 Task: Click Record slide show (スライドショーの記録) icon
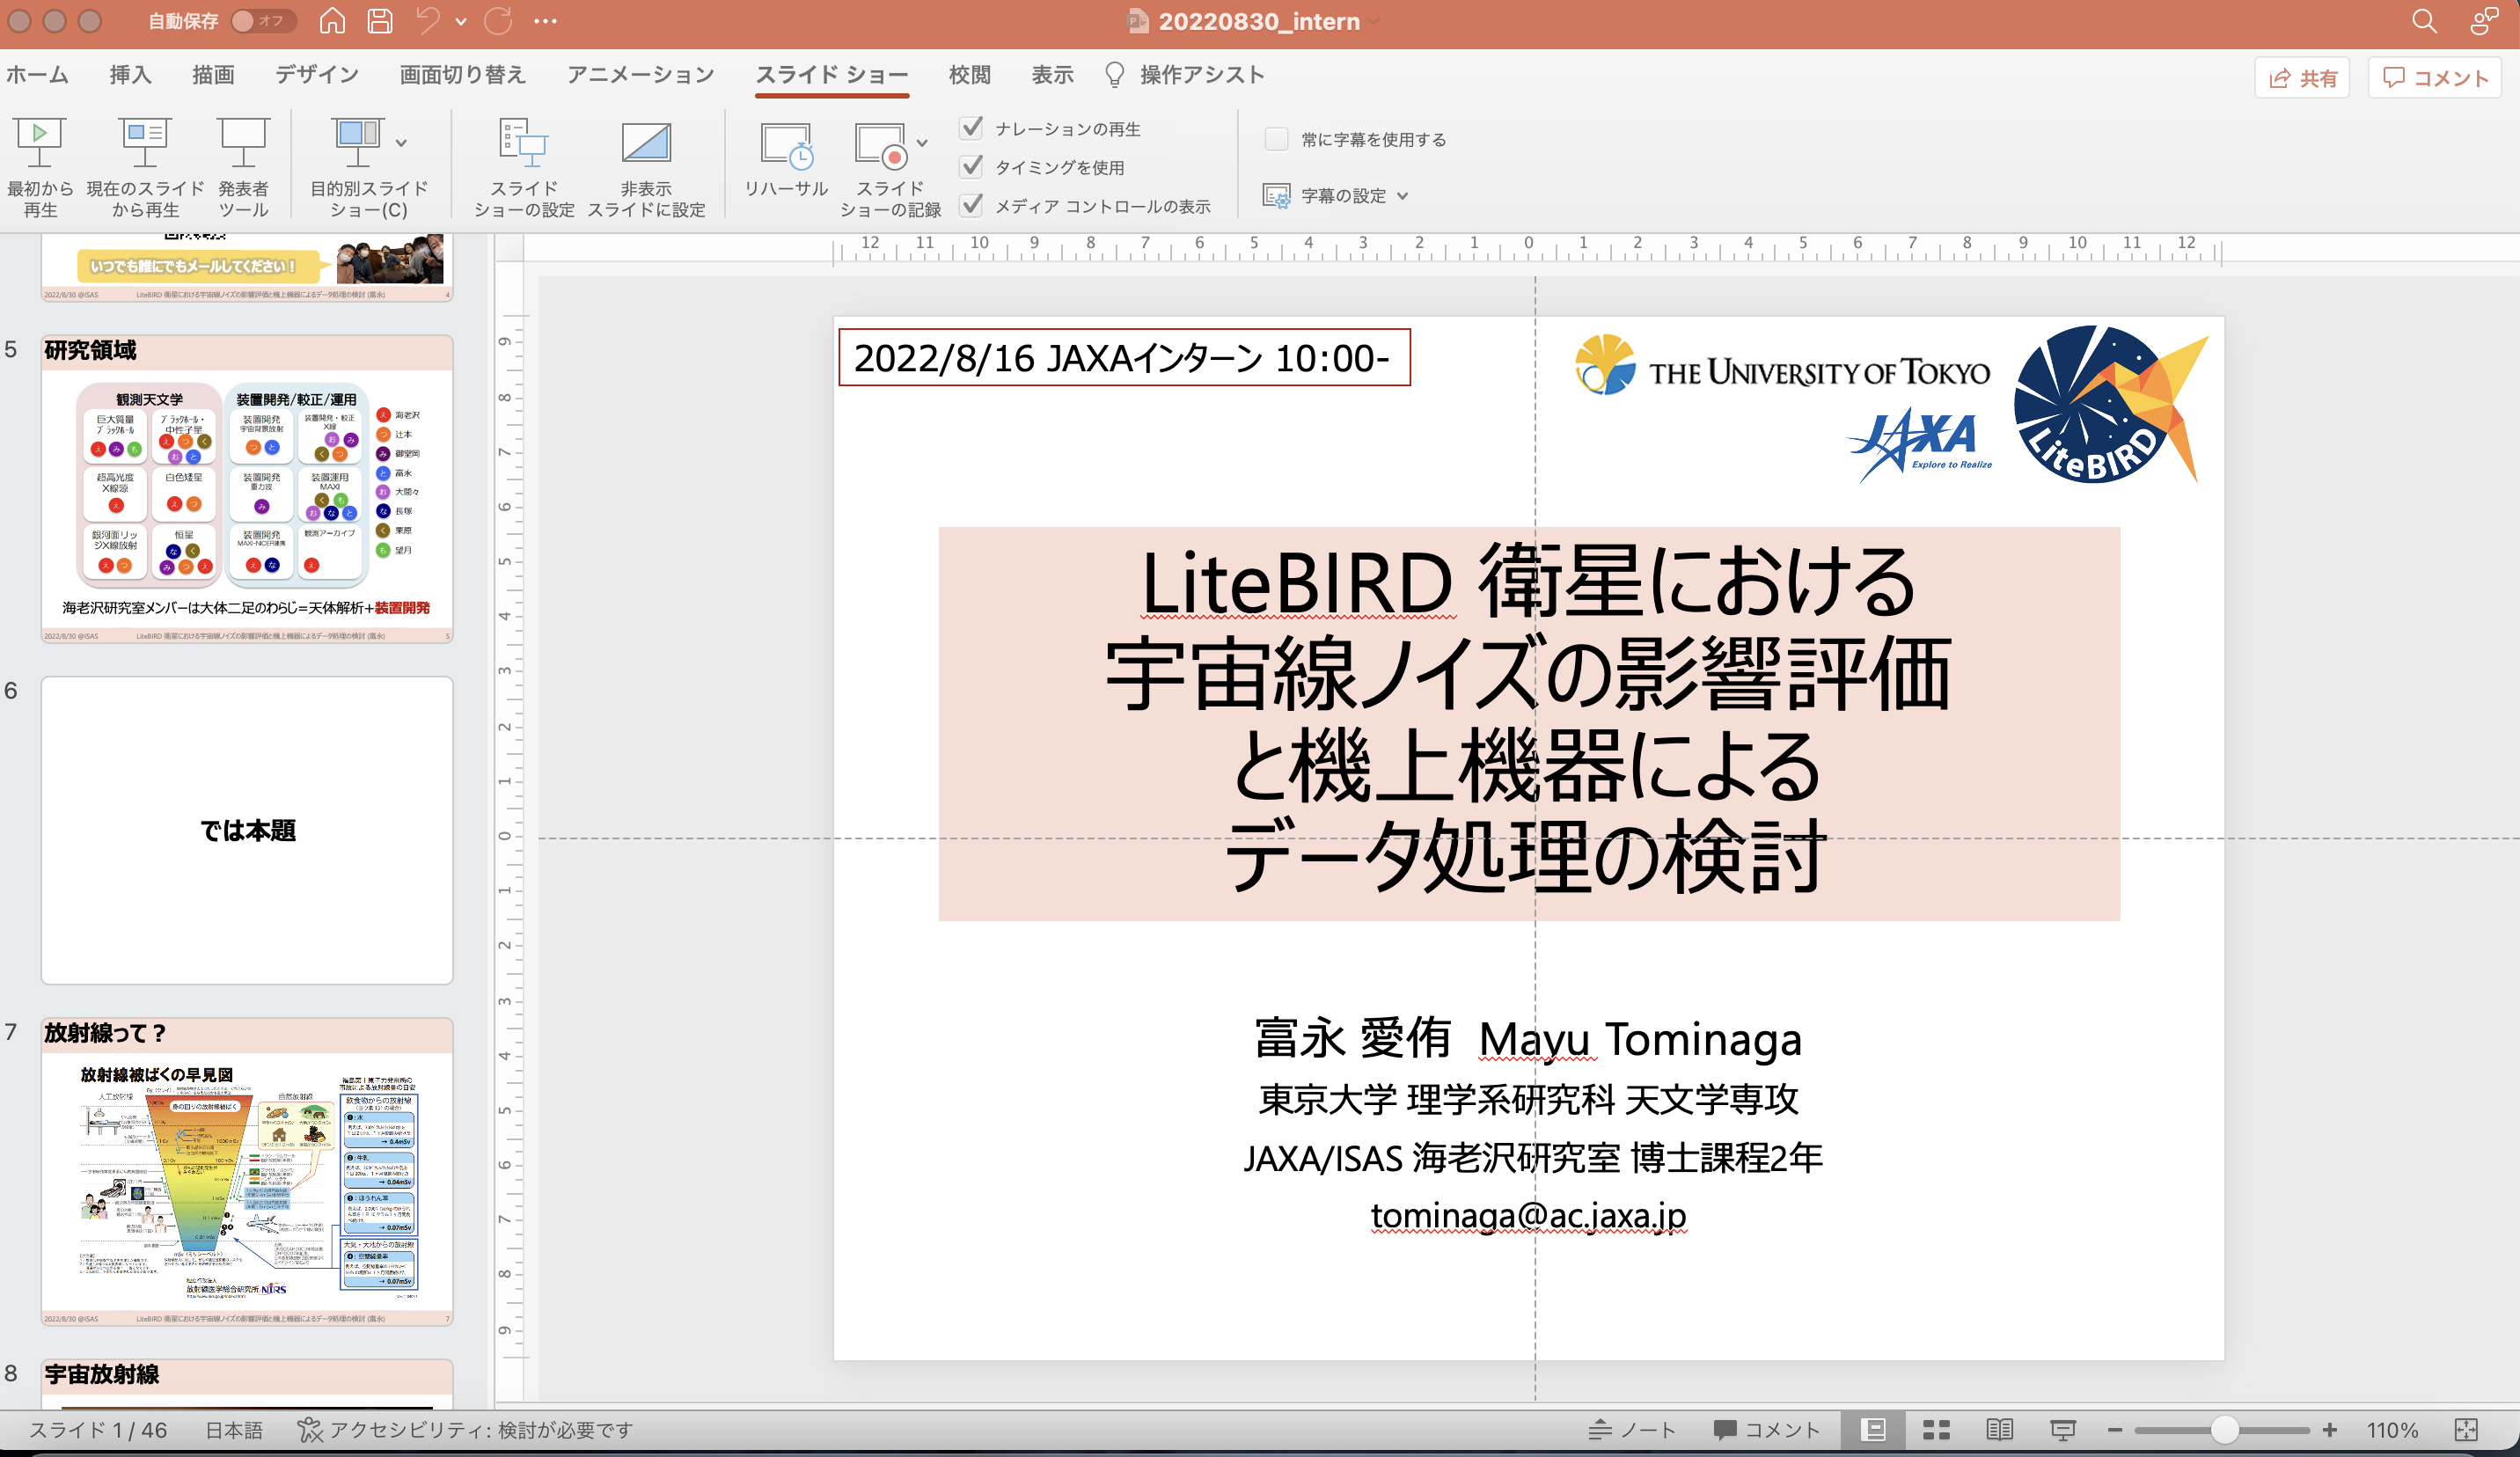(x=881, y=145)
